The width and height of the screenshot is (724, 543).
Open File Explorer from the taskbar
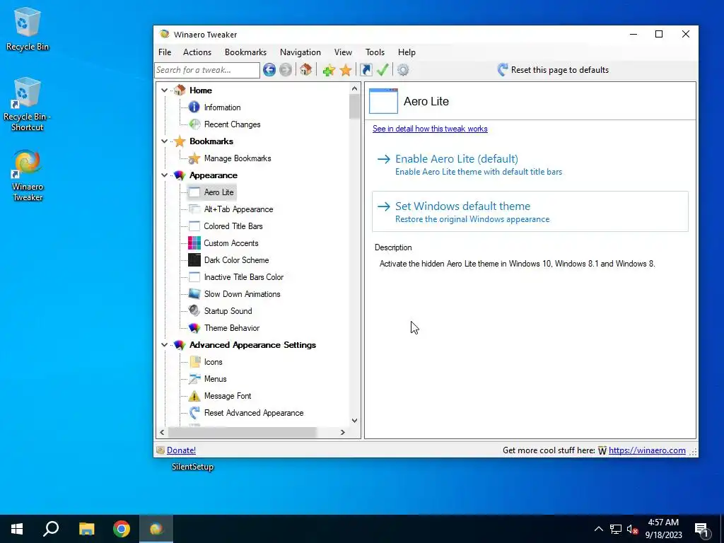(x=86, y=529)
